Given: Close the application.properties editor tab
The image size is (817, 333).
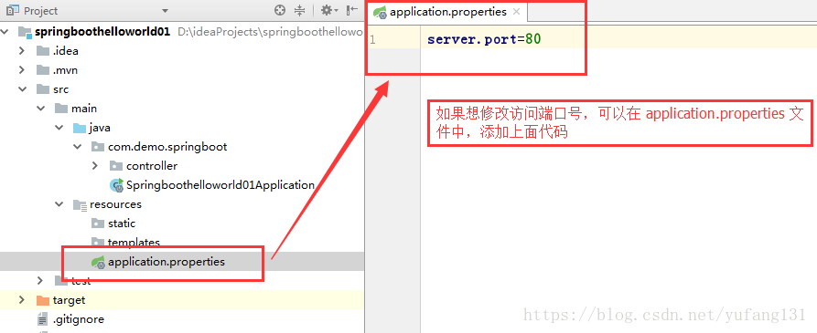Looking at the screenshot, I should [516, 12].
